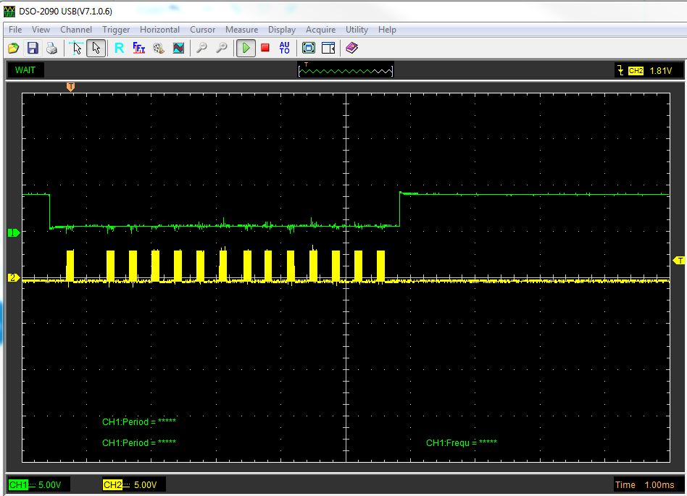Click the waveform memory position overview bar
Viewport: 687px width, 496px height.
point(346,70)
